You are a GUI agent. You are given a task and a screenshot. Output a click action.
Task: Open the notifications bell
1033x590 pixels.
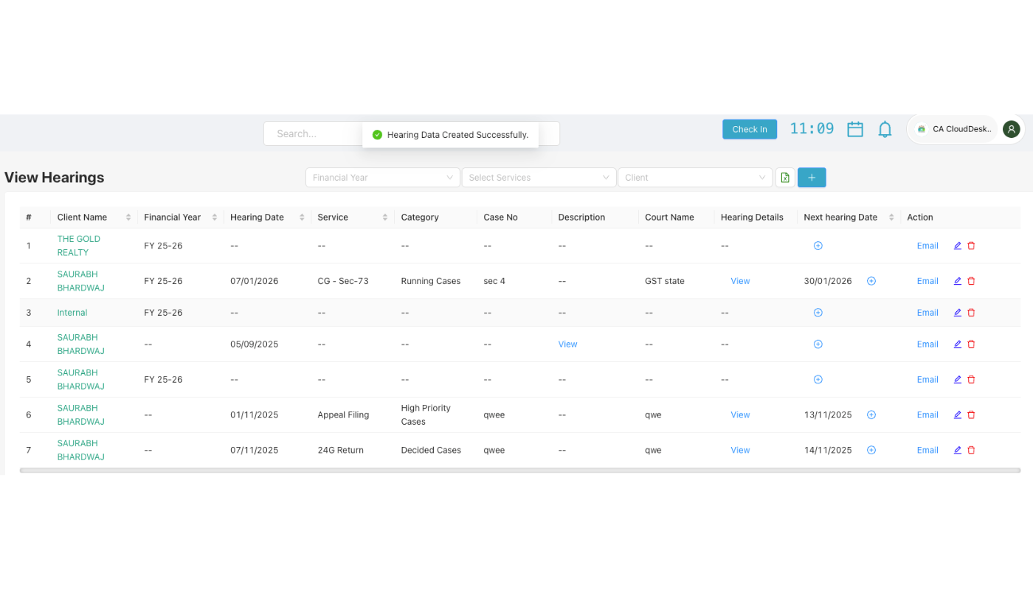click(x=885, y=128)
